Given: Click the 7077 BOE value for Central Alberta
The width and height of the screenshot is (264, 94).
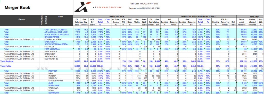Looking at the screenshot, I should coord(94,39).
